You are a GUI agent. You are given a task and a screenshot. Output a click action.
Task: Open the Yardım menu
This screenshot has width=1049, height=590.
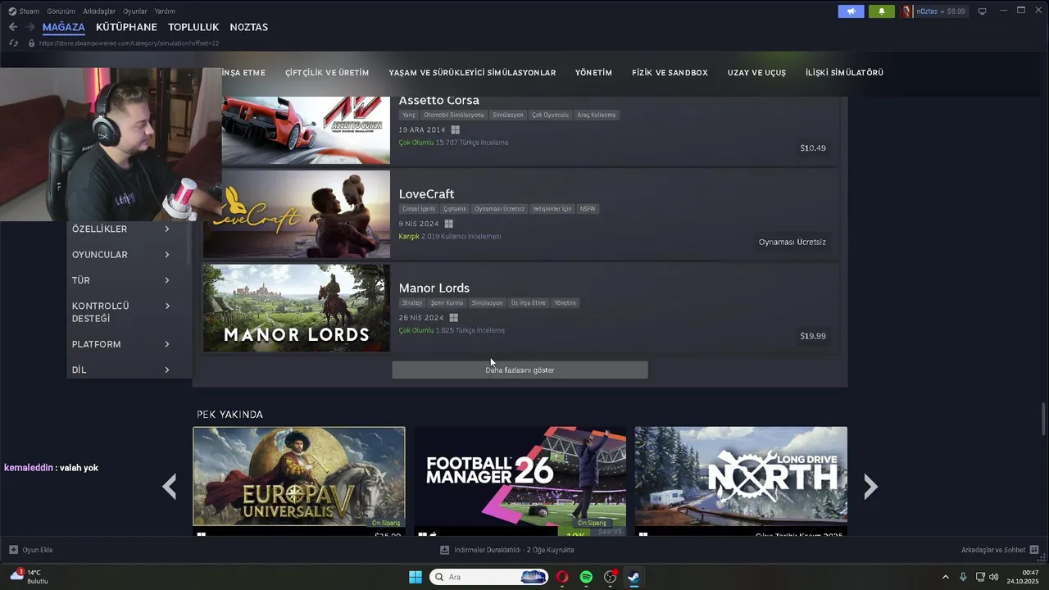pyautogui.click(x=165, y=11)
